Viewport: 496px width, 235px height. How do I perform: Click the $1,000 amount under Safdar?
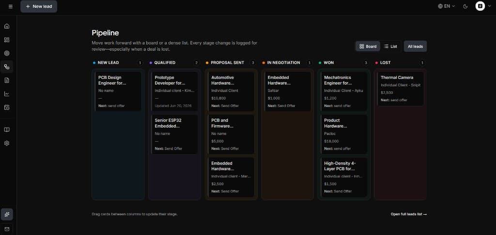tap(274, 98)
